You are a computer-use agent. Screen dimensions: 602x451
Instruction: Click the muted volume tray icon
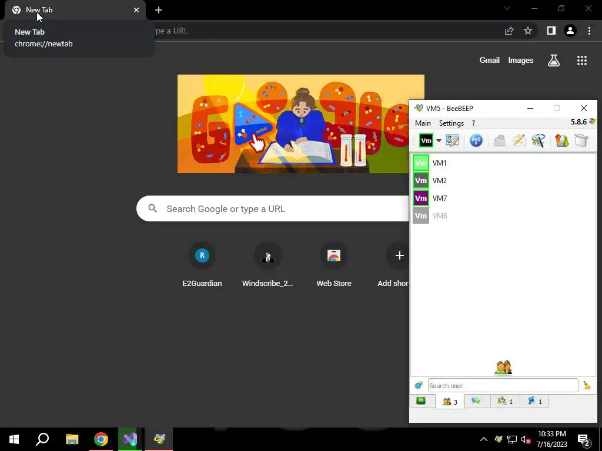526,439
